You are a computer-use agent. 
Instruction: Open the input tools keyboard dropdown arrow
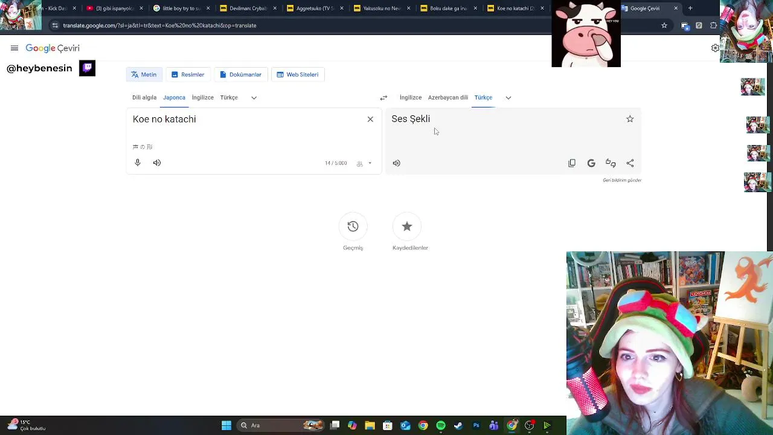(x=370, y=163)
